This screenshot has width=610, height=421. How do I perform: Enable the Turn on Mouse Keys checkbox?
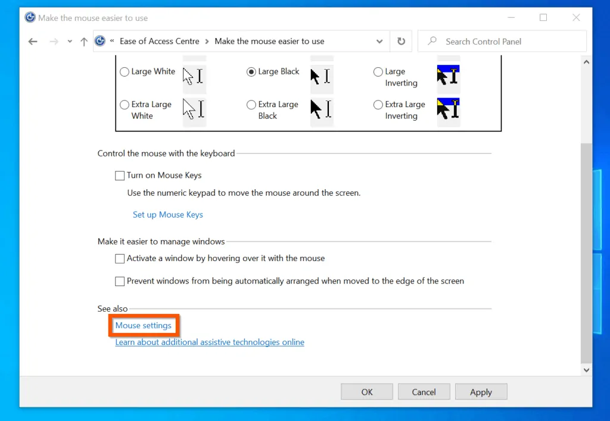pos(120,176)
